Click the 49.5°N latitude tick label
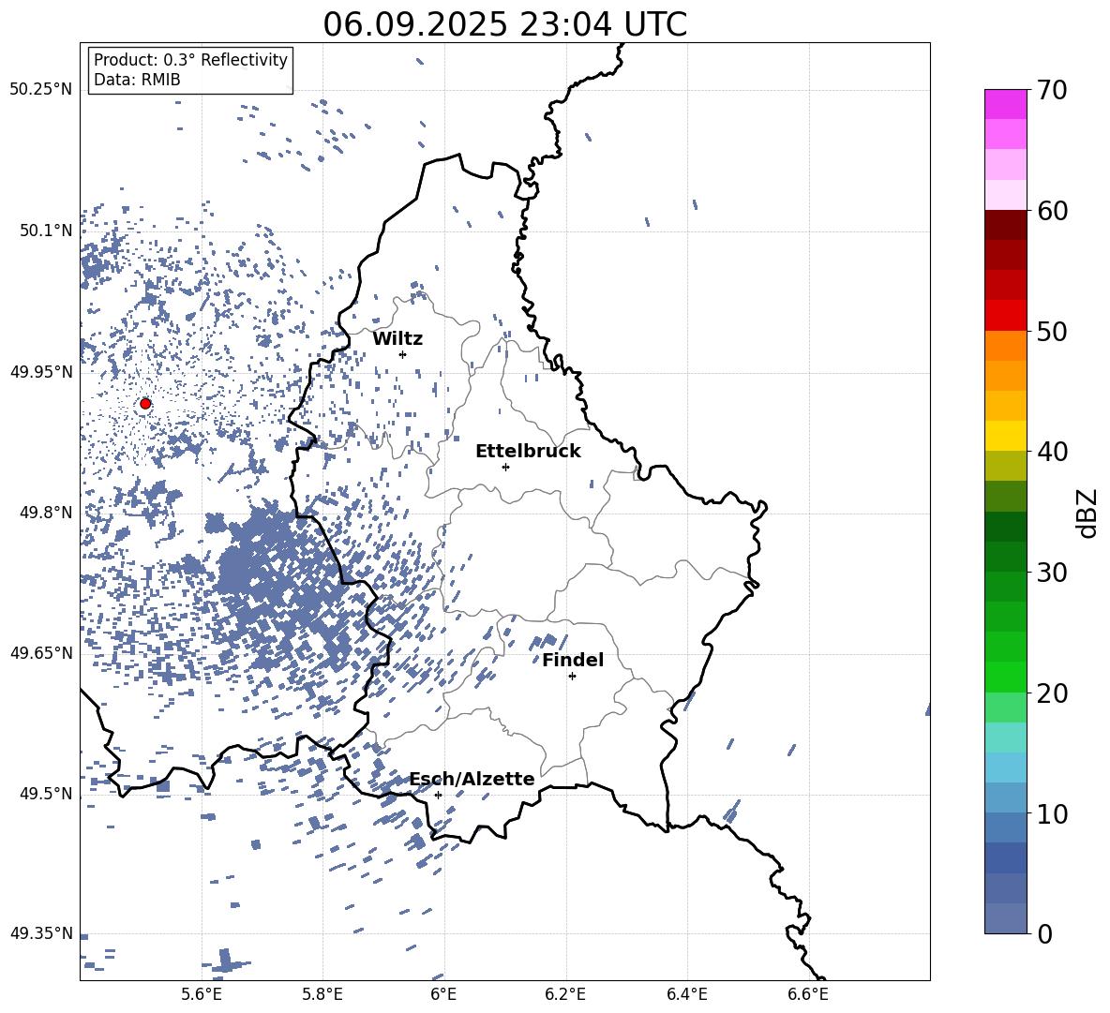Image resolution: width=1110 pixels, height=1013 pixels. [46, 794]
